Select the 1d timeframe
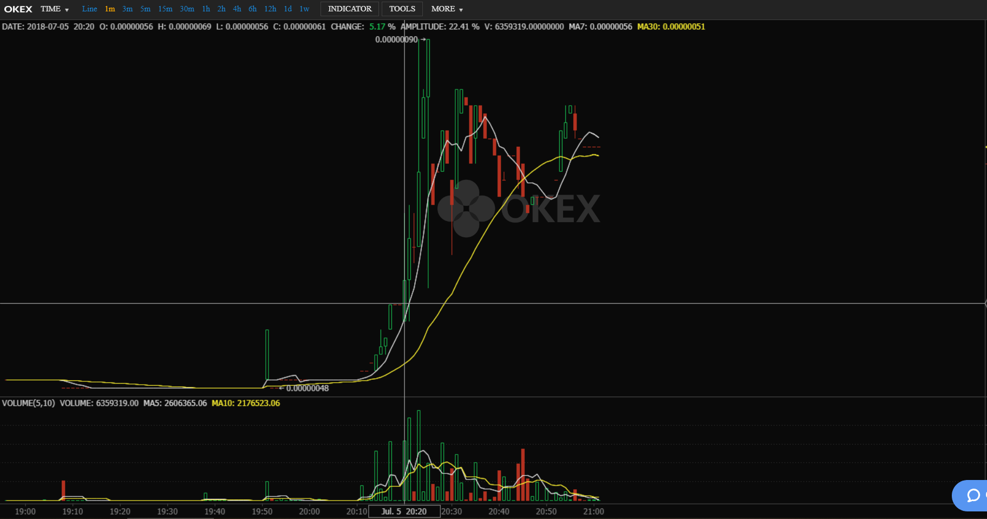The height and width of the screenshot is (519, 987). tap(288, 9)
